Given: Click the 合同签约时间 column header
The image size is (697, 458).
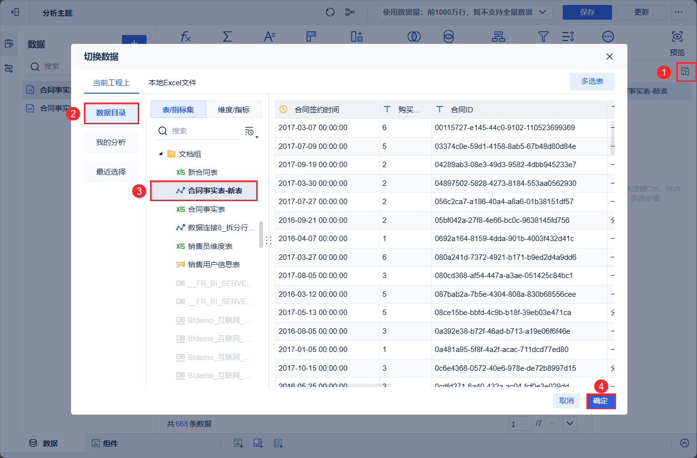Looking at the screenshot, I should click(327, 109).
